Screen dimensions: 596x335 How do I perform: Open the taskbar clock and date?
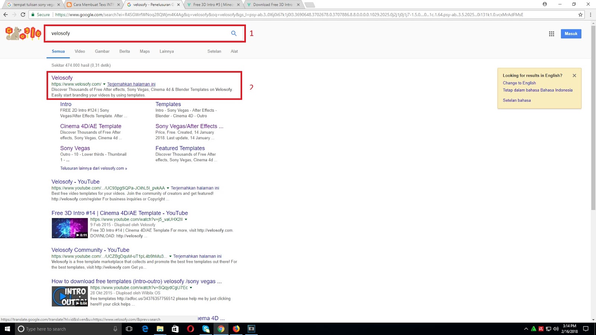tap(570, 329)
